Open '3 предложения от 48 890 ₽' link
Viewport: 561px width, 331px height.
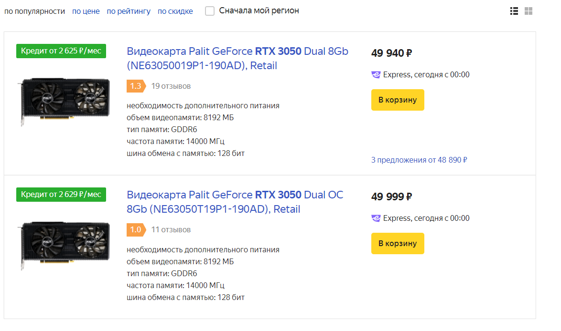(x=419, y=160)
